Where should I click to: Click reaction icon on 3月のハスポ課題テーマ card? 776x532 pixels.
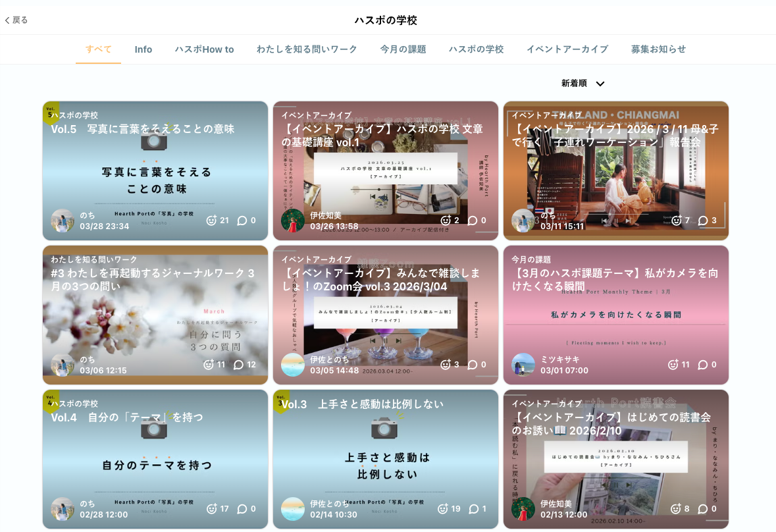673,365
